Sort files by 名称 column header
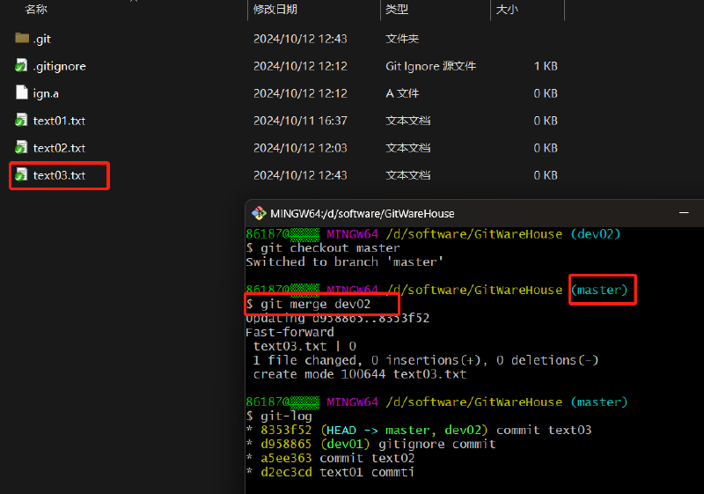Screen dimensions: 704x494 [36, 10]
